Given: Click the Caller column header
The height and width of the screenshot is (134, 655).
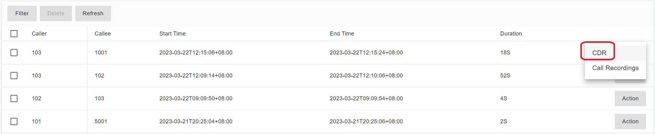Looking at the screenshot, I should coord(39,34).
